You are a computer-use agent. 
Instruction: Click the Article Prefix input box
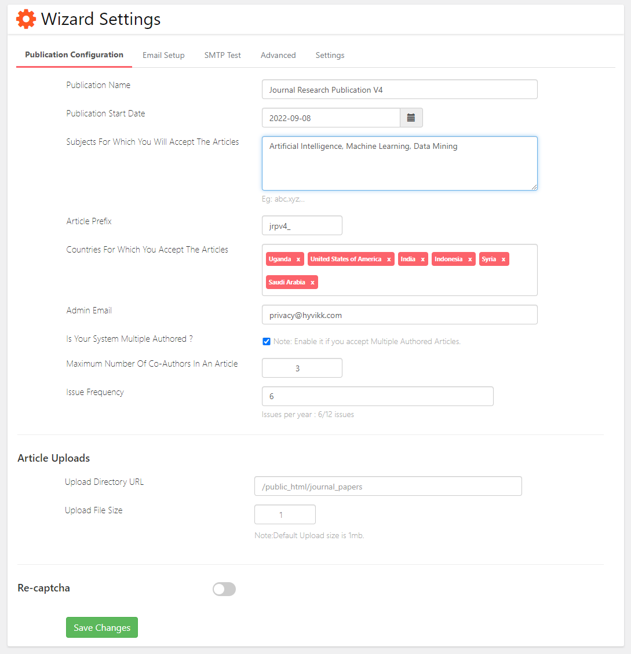point(302,226)
